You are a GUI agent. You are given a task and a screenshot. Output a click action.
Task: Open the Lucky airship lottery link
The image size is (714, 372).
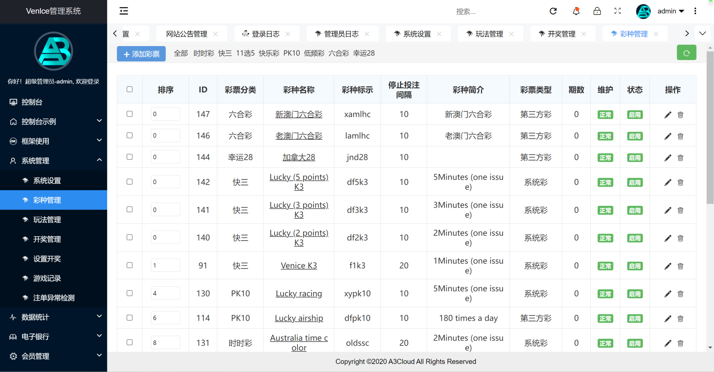point(299,318)
